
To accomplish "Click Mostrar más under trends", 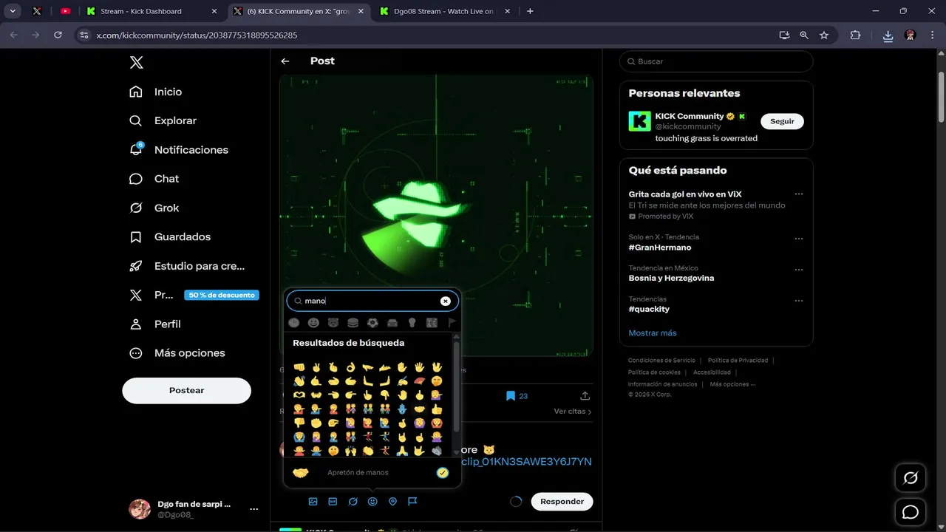I will click(x=653, y=333).
